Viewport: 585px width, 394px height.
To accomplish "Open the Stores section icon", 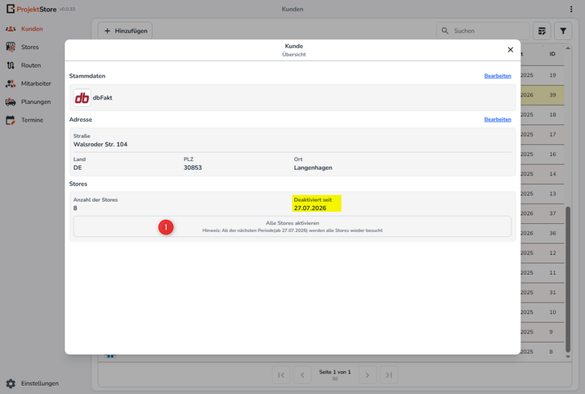I will coord(10,47).
